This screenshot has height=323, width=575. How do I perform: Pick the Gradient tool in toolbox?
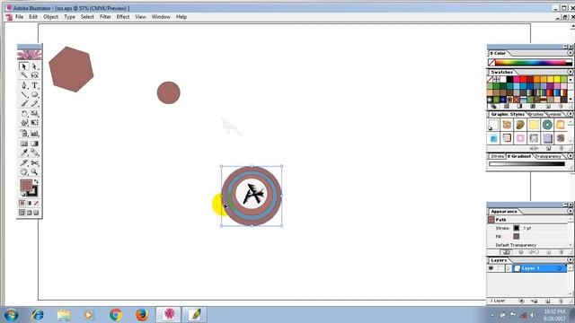(34, 144)
